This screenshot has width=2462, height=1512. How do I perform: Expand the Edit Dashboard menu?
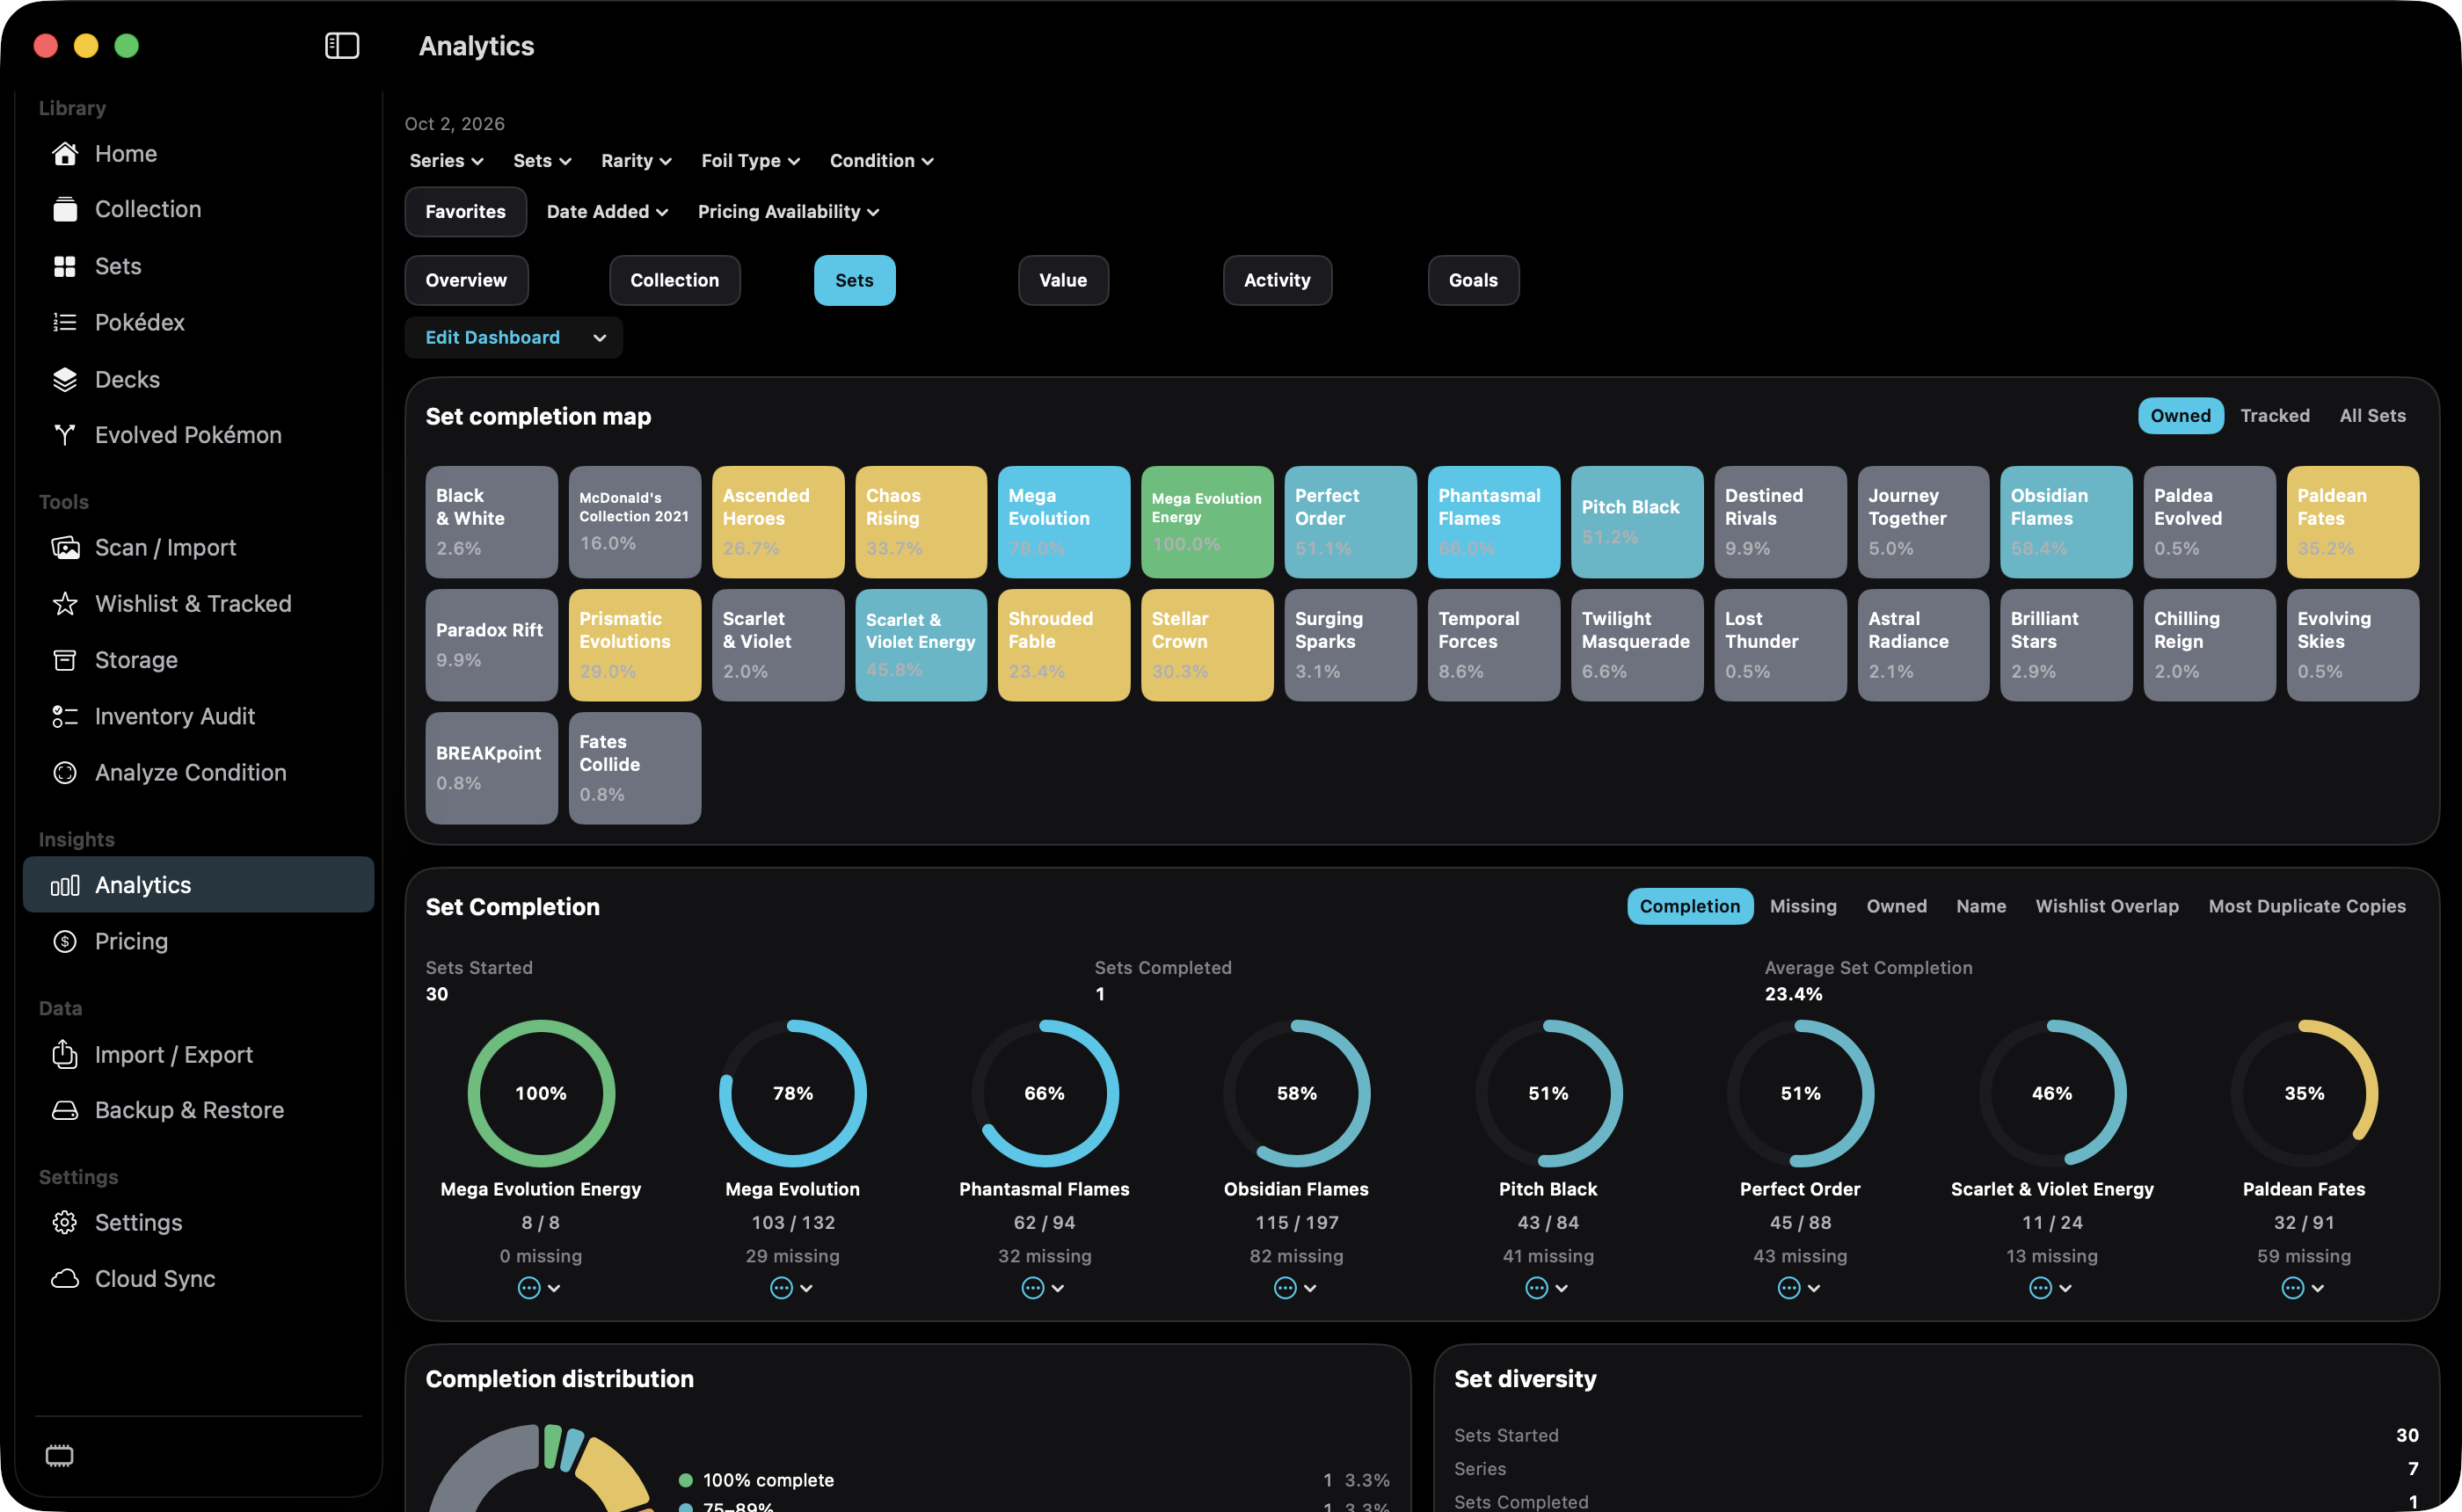coord(513,338)
